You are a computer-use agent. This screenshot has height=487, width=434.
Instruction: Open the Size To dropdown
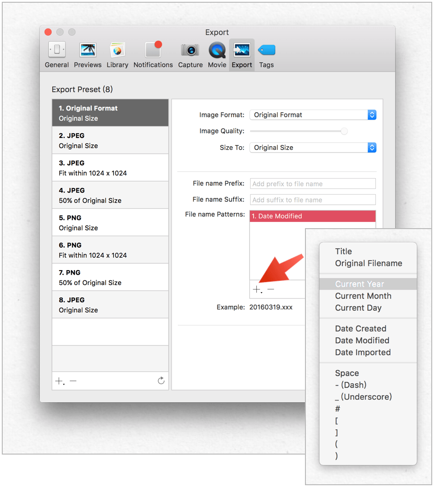(x=313, y=147)
